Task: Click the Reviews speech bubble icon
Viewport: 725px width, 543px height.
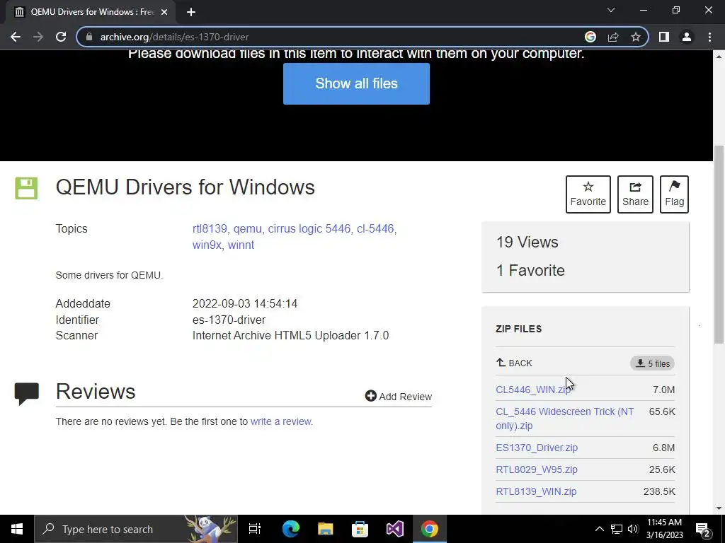Action: tap(27, 393)
